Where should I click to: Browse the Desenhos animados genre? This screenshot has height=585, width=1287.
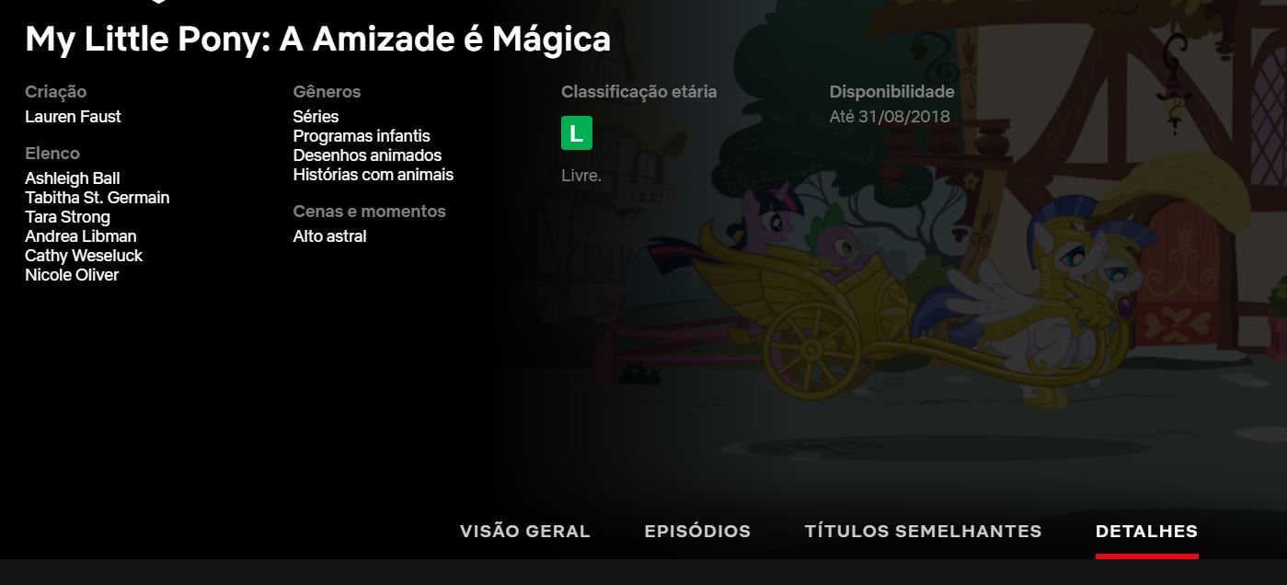pyautogui.click(x=367, y=155)
